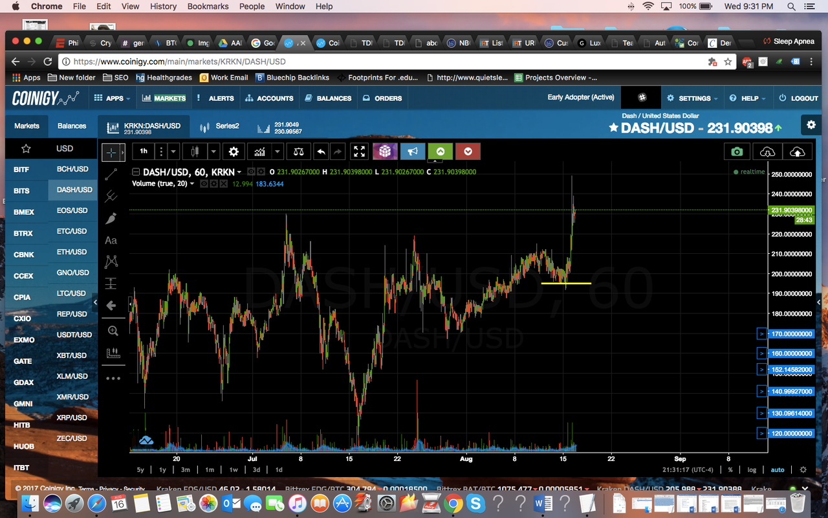
Task: Toggle visibility eye of Volume indicator
Action: pyautogui.click(x=203, y=184)
